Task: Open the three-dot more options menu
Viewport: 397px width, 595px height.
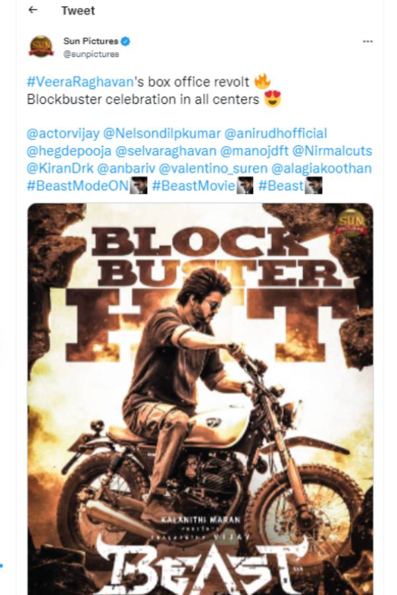Action: (x=367, y=42)
